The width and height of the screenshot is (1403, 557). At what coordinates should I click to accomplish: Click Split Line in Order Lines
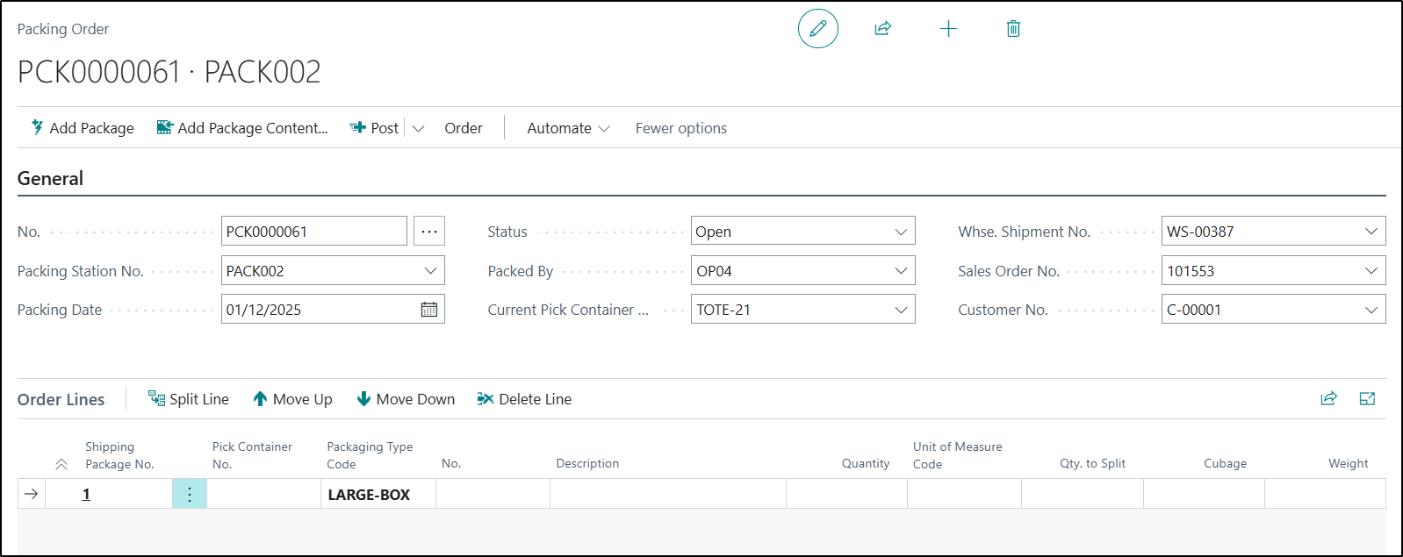[x=189, y=399]
